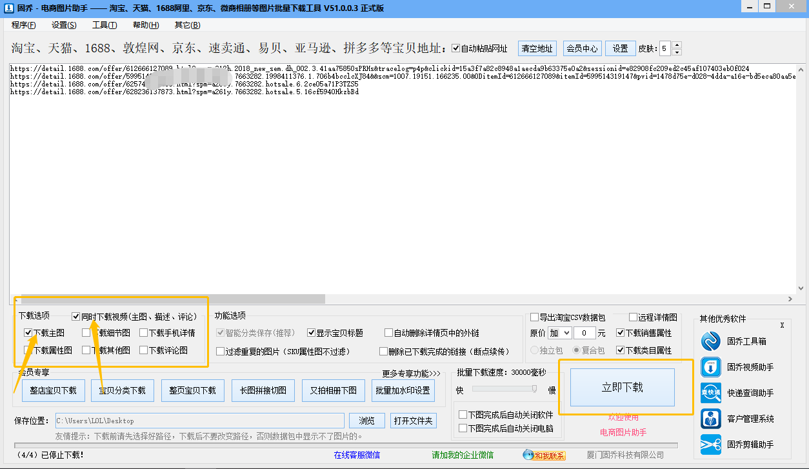Click the 批量下载速度 slider handle

point(534,388)
